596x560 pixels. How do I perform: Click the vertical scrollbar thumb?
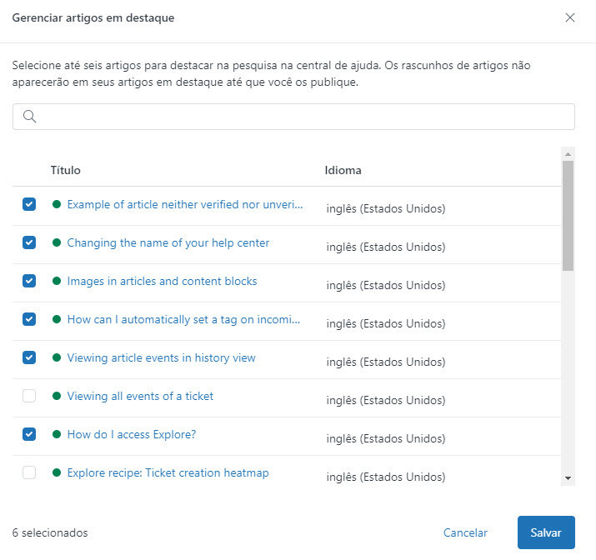tap(568, 215)
